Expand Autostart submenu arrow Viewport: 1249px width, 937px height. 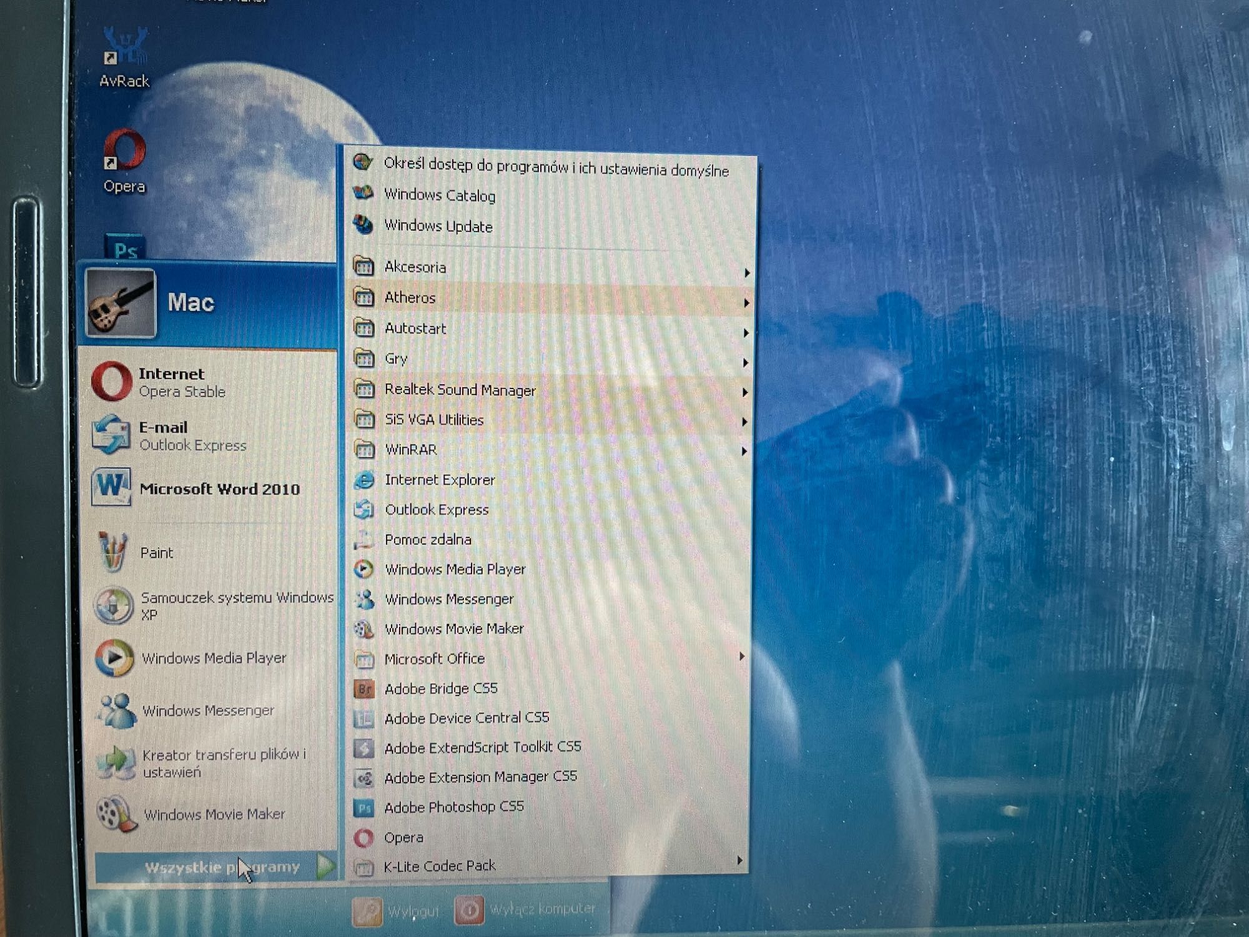pos(746,333)
